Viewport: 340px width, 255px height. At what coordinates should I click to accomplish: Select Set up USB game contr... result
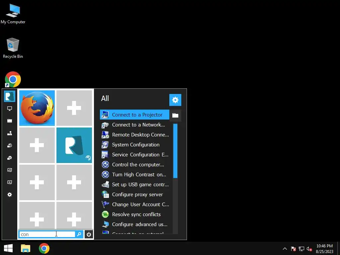click(x=134, y=185)
